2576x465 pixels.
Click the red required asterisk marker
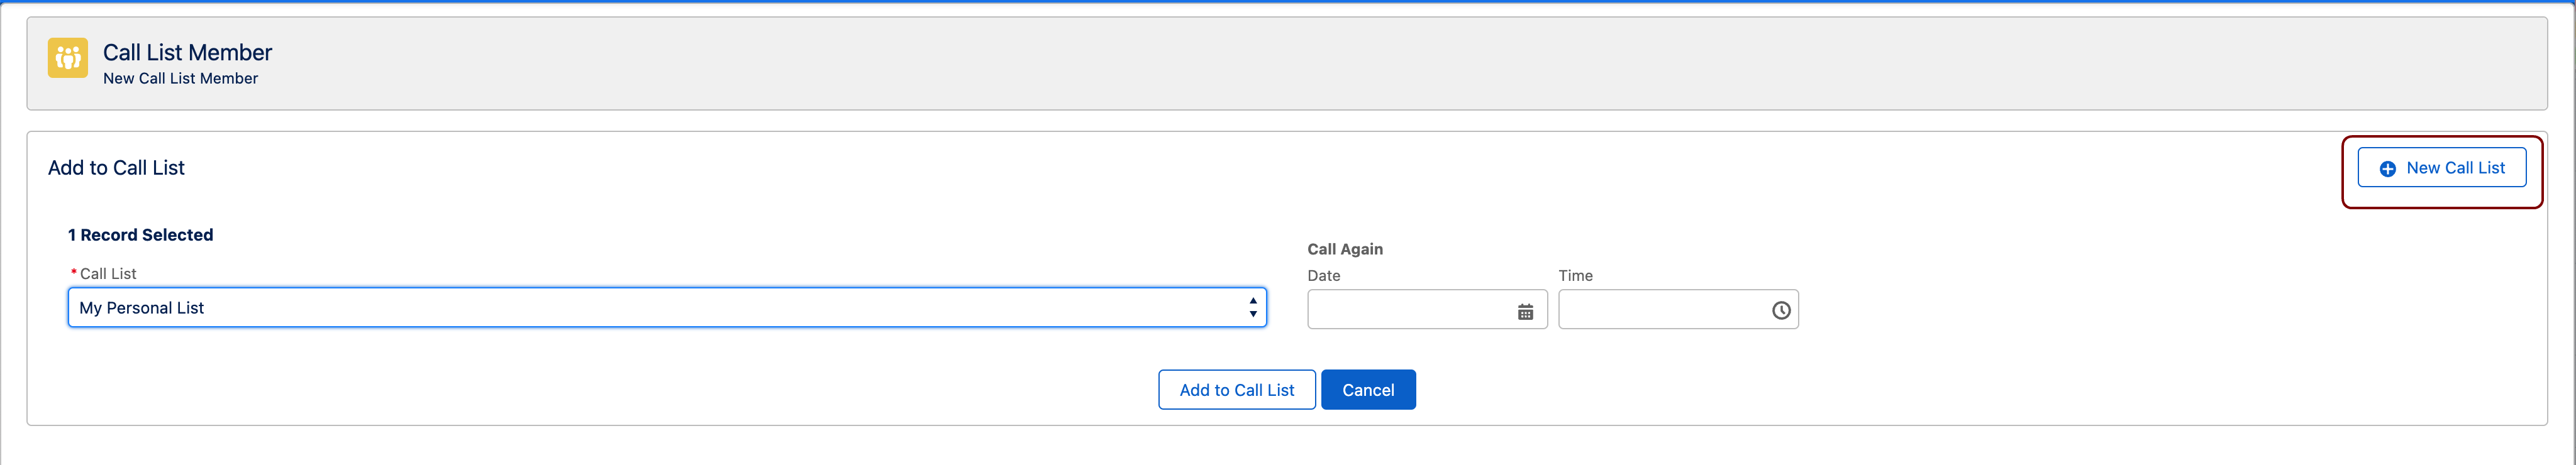(x=74, y=272)
